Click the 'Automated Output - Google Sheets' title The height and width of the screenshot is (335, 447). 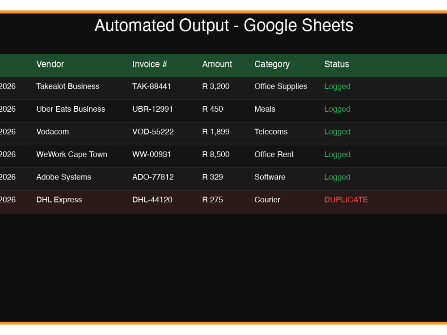click(224, 25)
